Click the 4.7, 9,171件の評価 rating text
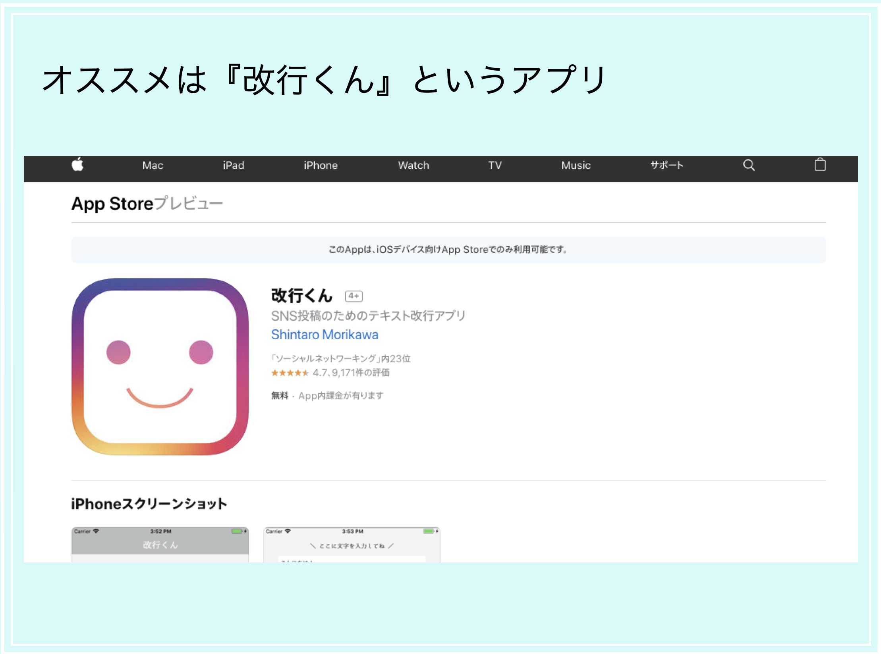Image resolution: width=881 pixels, height=654 pixels. 351,373
